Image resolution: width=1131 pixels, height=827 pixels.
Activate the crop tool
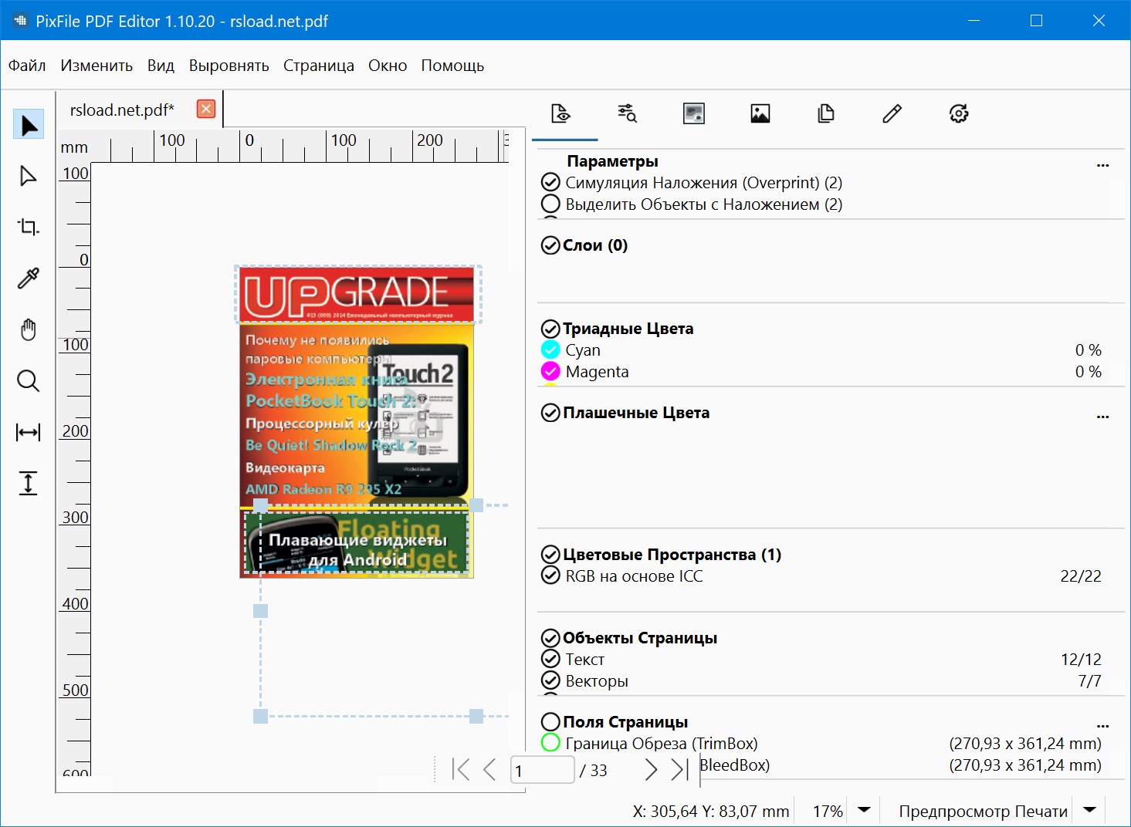[x=28, y=227]
